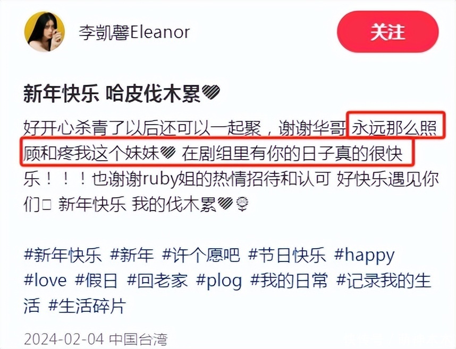The width and height of the screenshot is (456, 349).
Task: Open hashtag #回老家
Action: click(157, 281)
